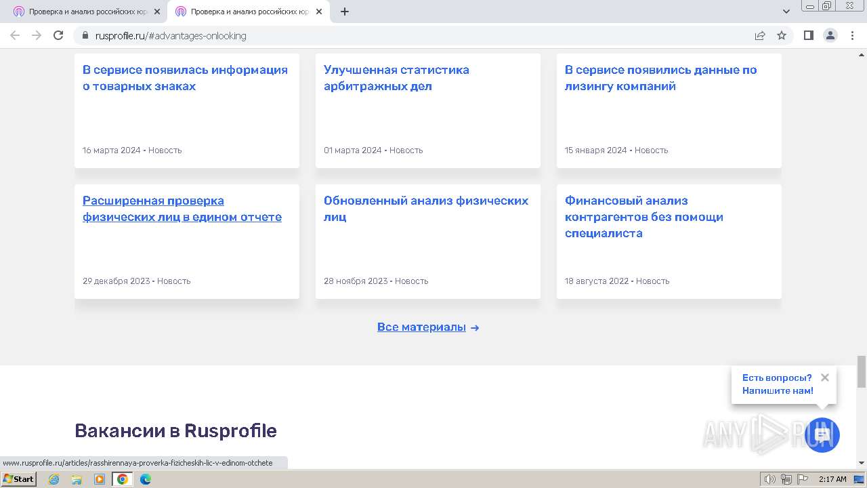Open network status tray icon
This screenshot has height=488, width=867.
786,479
